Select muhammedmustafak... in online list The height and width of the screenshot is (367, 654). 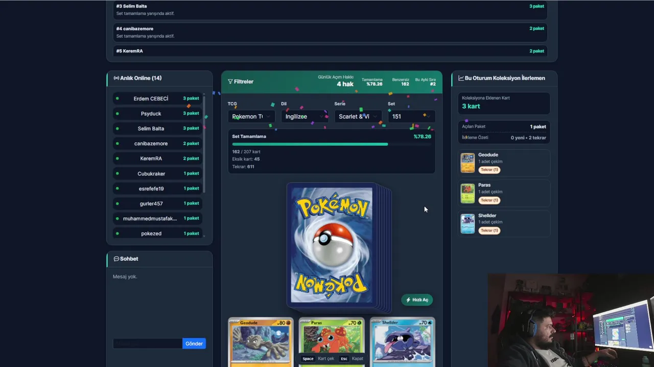tap(158, 219)
